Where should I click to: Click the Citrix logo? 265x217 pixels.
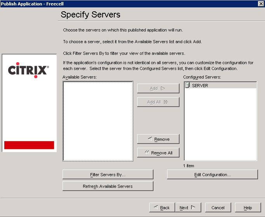(28, 70)
